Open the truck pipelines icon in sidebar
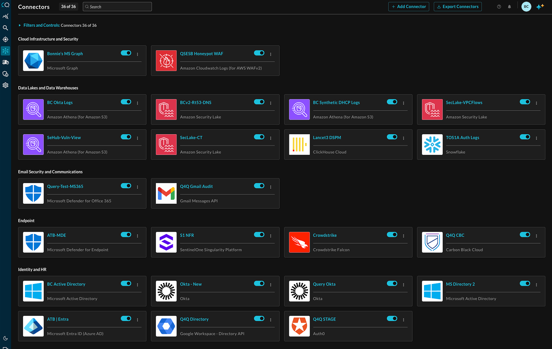The height and width of the screenshot is (349, 552). pyautogui.click(x=5, y=62)
